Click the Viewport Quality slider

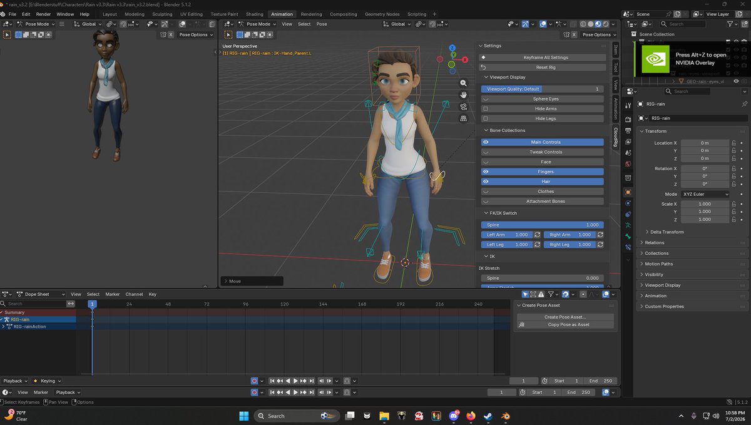(x=542, y=89)
